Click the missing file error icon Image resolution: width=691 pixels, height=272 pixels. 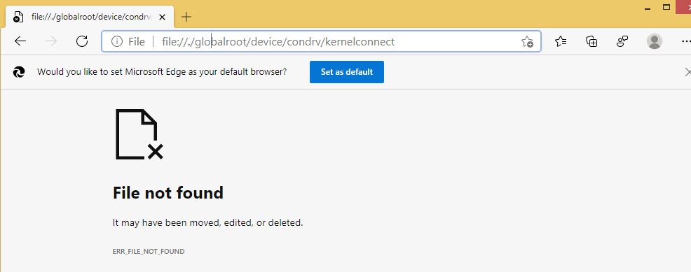[139, 134]
